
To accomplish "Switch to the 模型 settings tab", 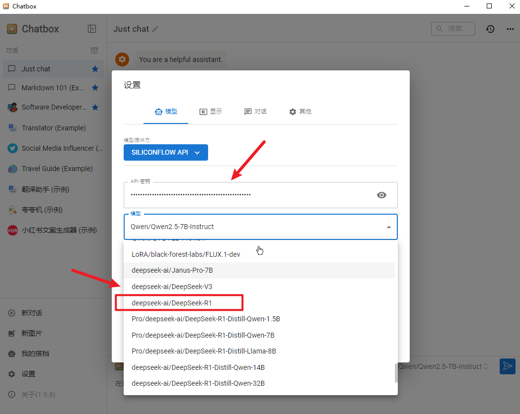I will click(x=166, y=112).
